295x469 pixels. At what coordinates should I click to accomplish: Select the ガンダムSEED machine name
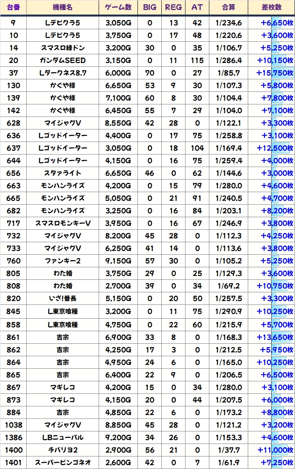(x=63, y=61)
